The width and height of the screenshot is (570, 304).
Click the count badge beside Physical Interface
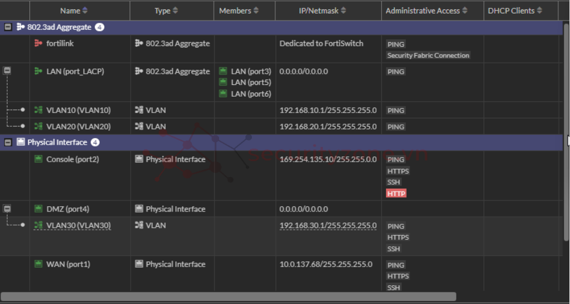(95, 142)
